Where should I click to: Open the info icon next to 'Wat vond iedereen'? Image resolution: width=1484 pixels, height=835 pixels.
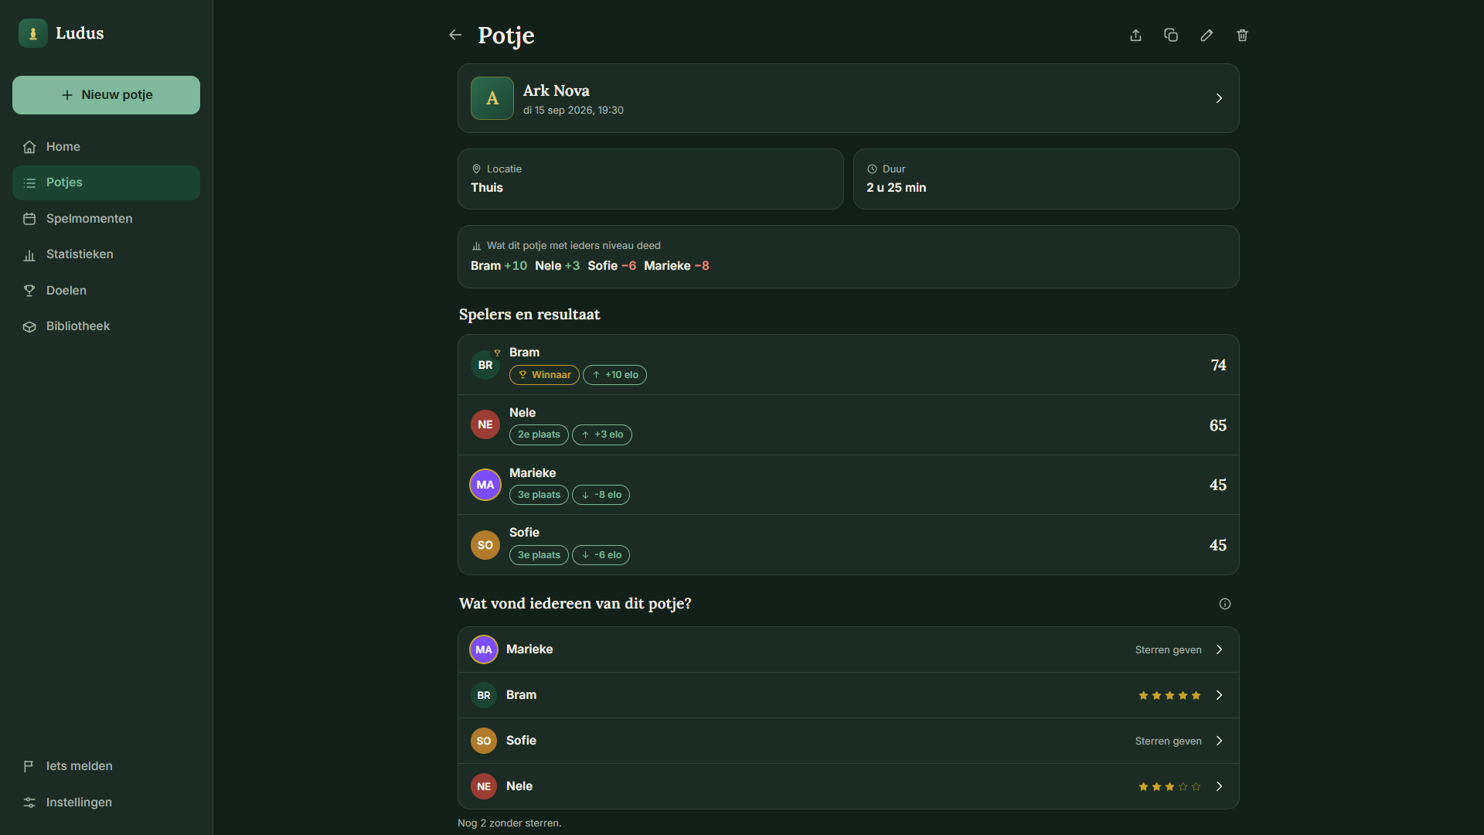(x=1225, y=604)
